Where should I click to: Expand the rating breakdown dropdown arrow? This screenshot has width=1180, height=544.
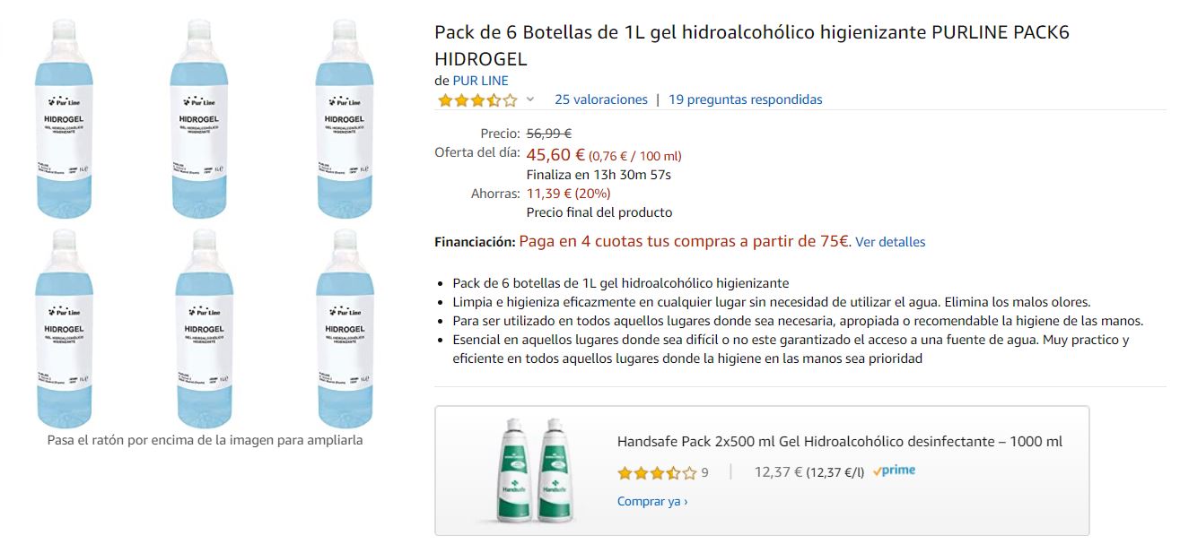tap(530, 100)
